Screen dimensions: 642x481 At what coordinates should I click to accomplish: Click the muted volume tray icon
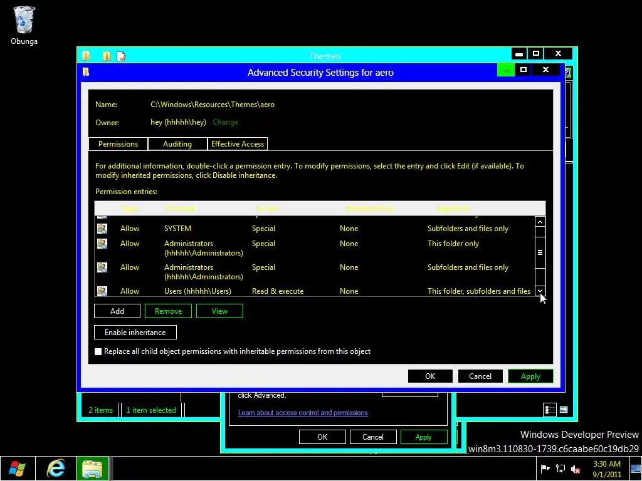[x=576, y=468]
